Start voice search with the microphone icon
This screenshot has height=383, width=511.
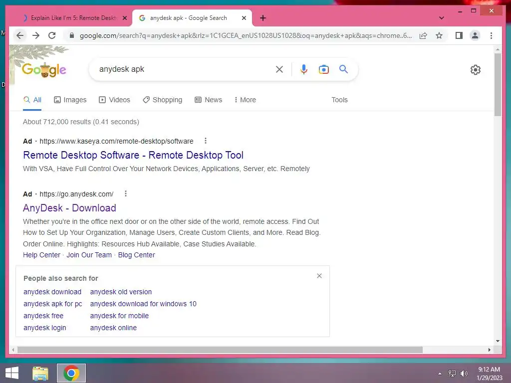pyautogui.click(x=304, y=69)
